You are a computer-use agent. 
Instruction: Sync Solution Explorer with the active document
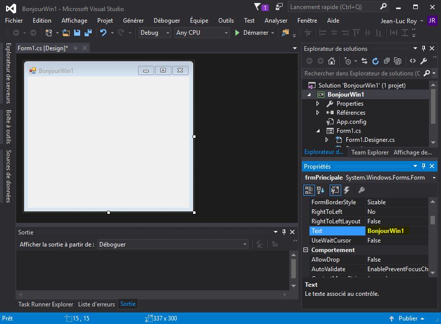click(x=364, y=61)
